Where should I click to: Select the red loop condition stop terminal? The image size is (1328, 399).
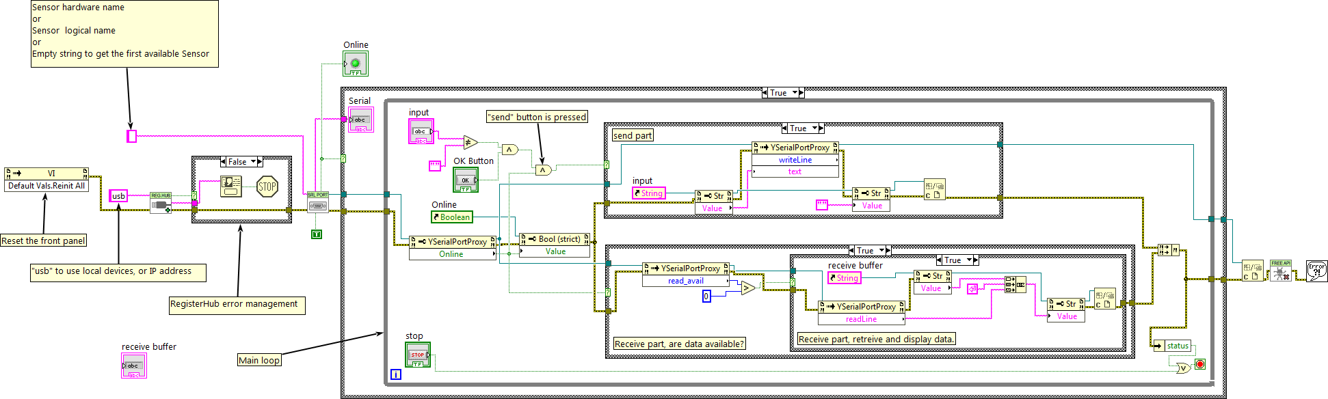[1199, 364]
